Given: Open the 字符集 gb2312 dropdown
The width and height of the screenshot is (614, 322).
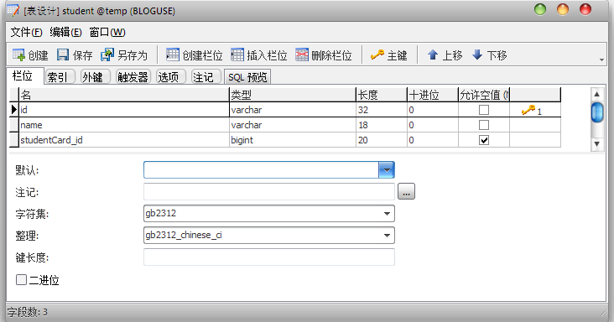Looking at the screenshot, I should pos(387,214).
